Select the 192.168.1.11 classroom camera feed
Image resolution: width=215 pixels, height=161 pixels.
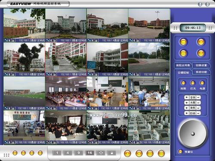[x=66, y=91]
